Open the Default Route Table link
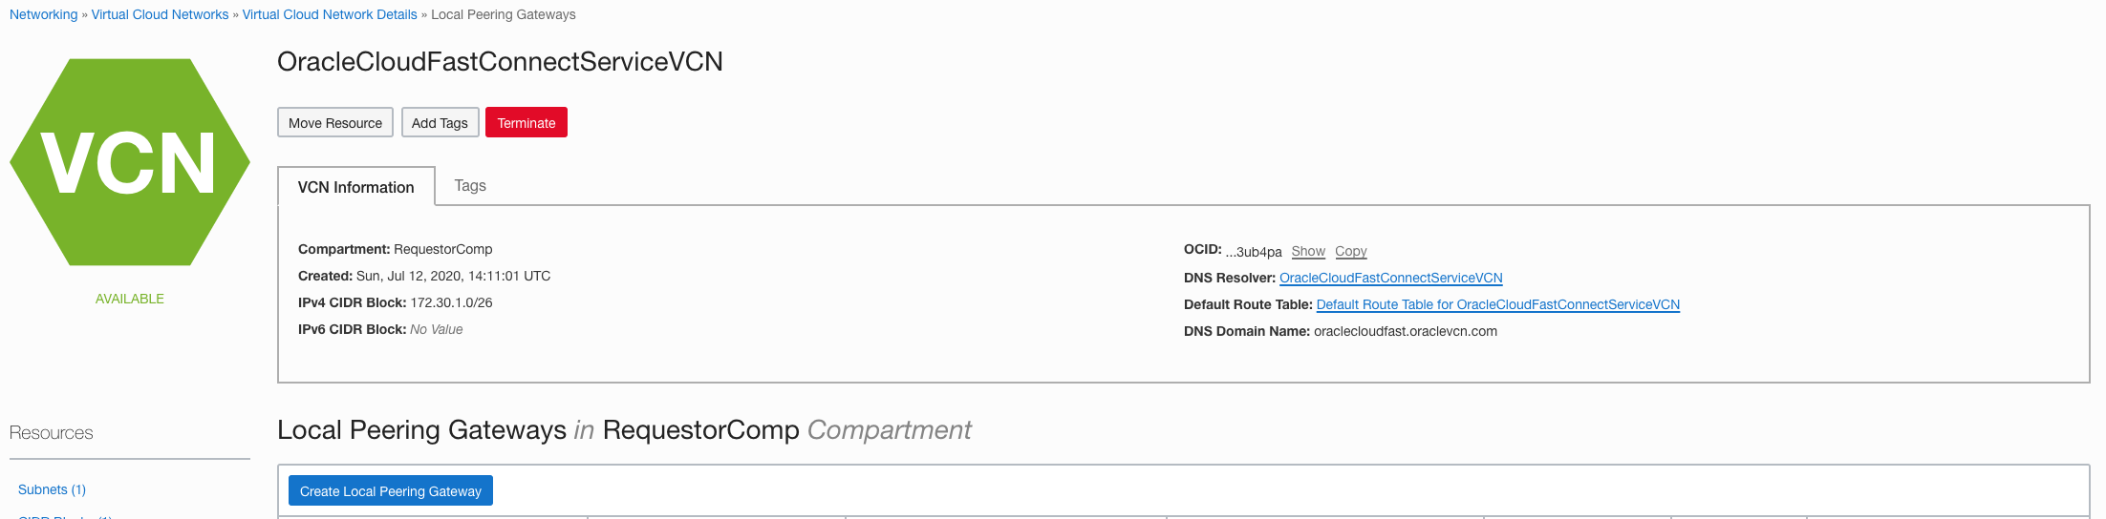Viewport: 2106px width, 519px height. point(1498,304)
